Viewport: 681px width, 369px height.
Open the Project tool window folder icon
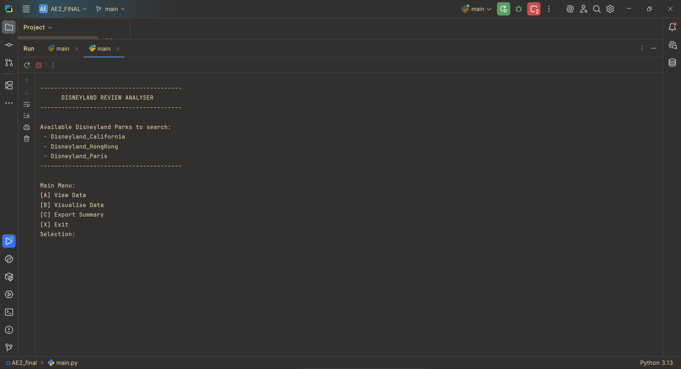tap(9, 27)
